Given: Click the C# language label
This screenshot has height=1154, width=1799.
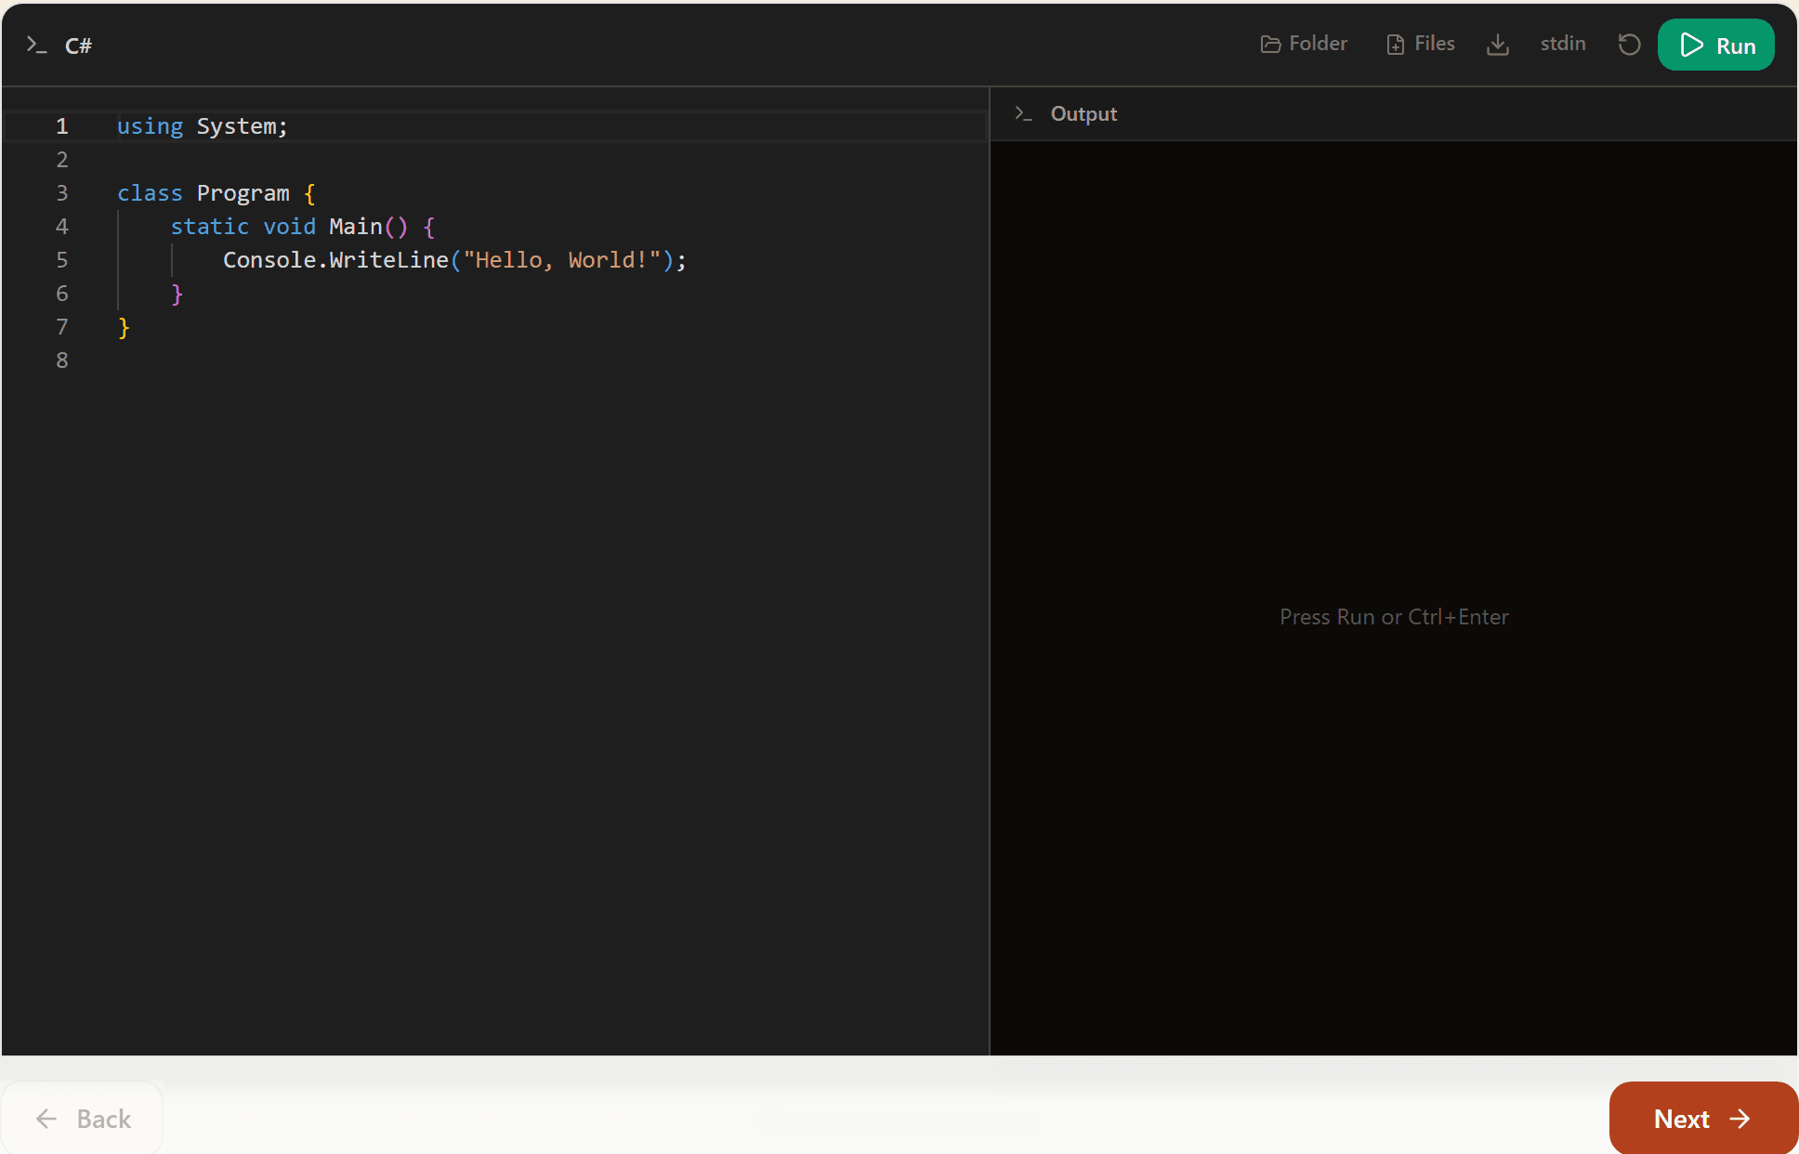Looking at the screenshot, I should (78, 46).
